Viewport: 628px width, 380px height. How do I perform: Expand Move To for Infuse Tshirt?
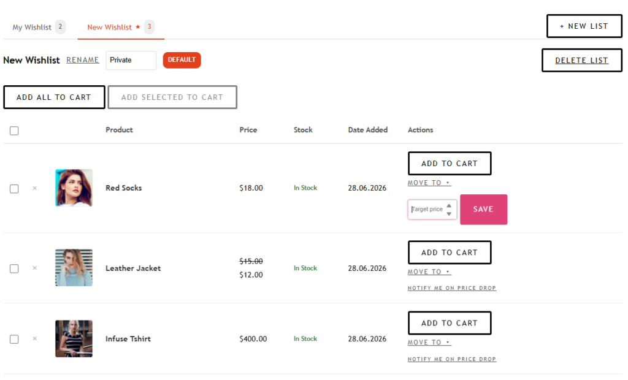[x=429, y=343]
